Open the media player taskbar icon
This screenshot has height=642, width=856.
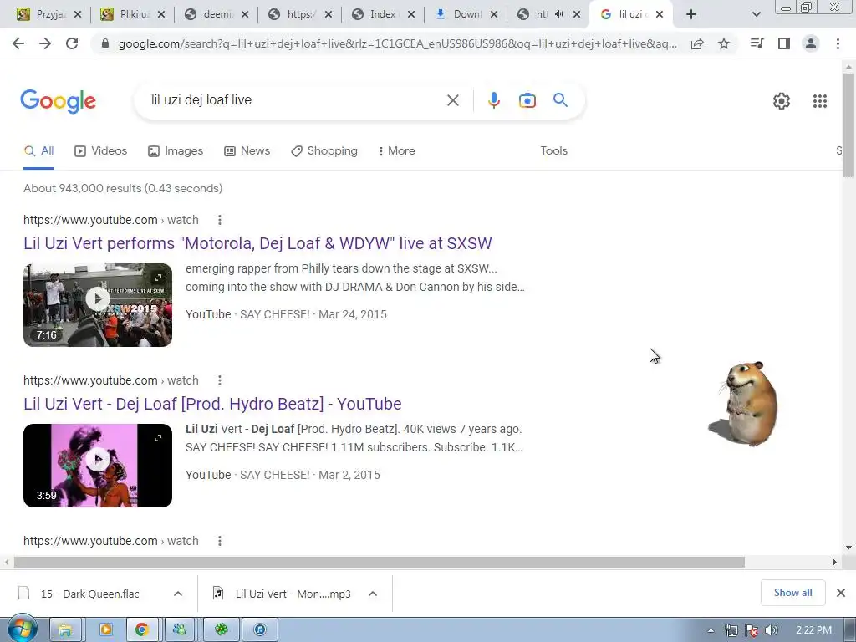pyautogui.click(x=106, y=630)
